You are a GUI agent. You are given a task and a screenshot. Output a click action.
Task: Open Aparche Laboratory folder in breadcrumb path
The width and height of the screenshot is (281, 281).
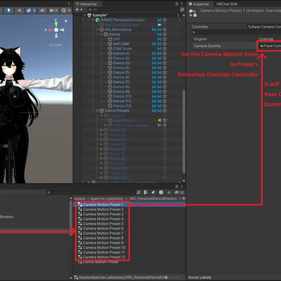[x=107, y=199]
